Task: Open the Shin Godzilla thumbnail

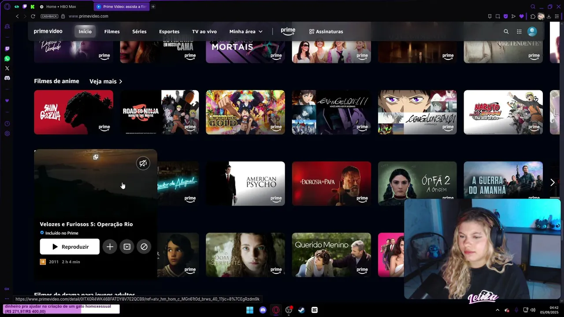Action: (74, 112)
